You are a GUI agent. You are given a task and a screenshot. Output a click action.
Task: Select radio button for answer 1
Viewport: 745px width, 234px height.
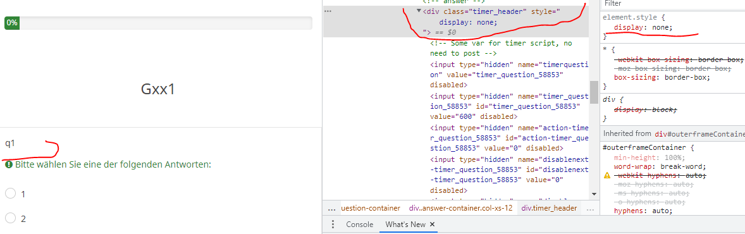[11, 194]
